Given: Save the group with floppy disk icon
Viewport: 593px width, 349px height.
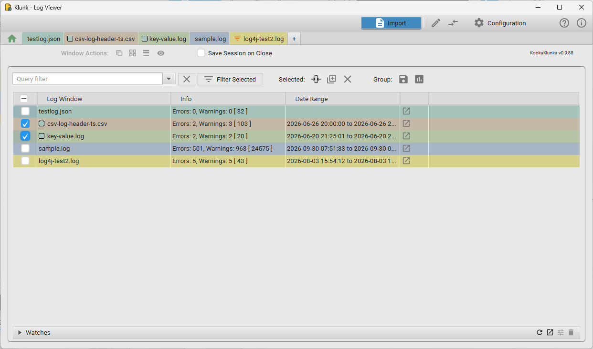Looking at the screenshot, I should (403, 79).
